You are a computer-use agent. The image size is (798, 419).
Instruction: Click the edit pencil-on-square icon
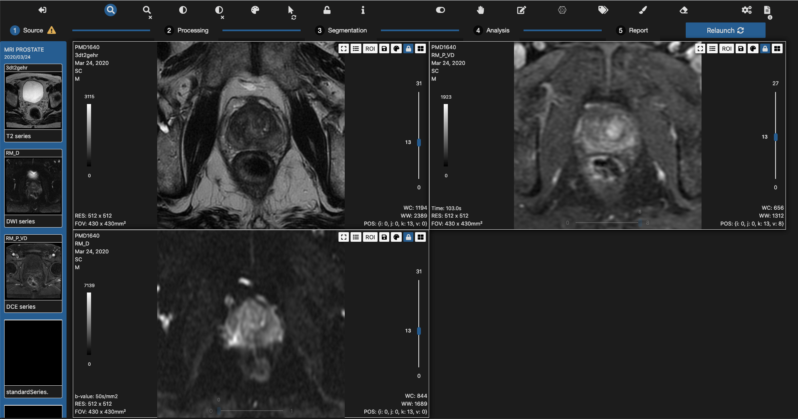(521, 10)
